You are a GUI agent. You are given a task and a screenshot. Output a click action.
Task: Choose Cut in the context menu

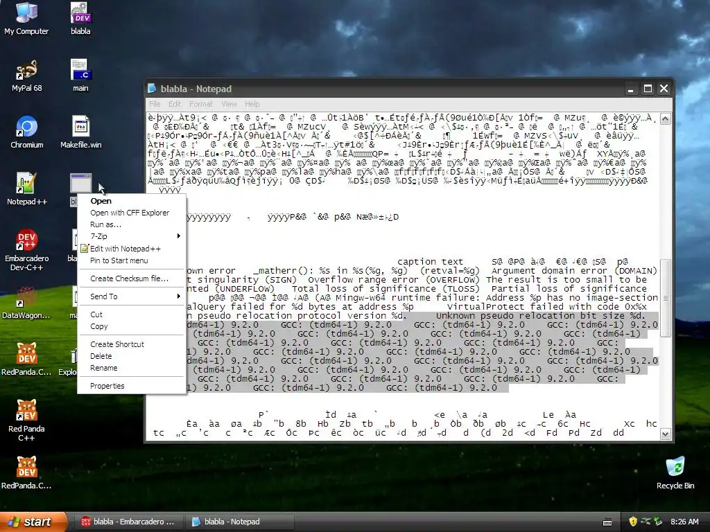pos(132,314)
